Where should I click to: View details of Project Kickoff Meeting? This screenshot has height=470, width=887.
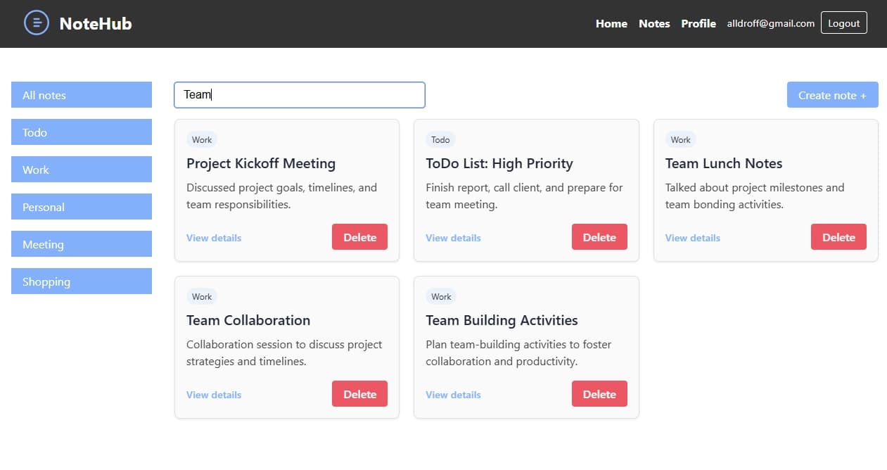(214, 238)
